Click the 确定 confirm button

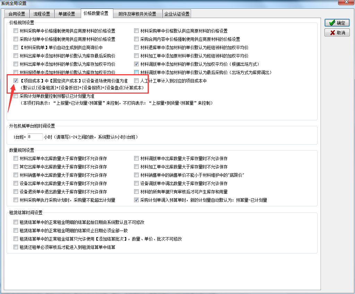[x=337, y=23]
